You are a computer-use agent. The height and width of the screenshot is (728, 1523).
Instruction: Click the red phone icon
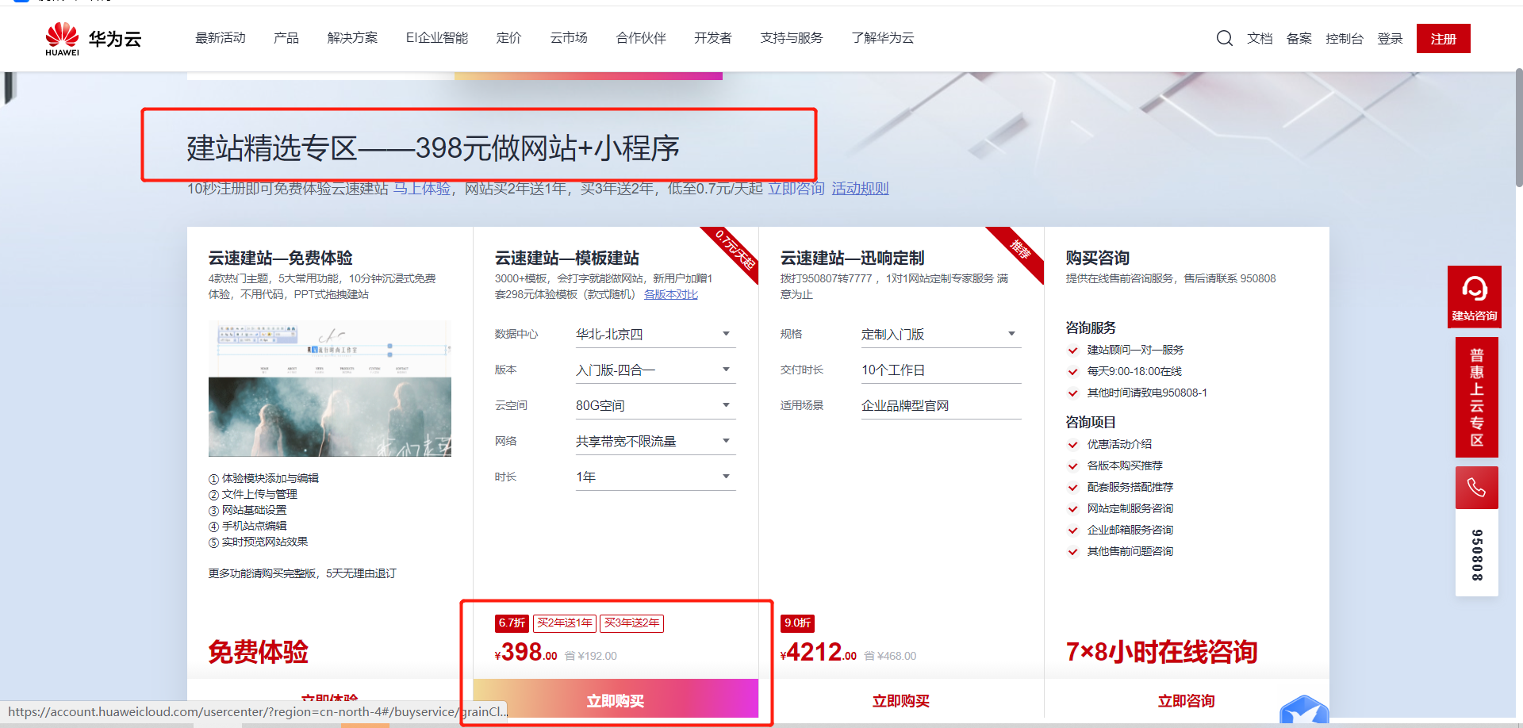click(x=1476, y=487)
